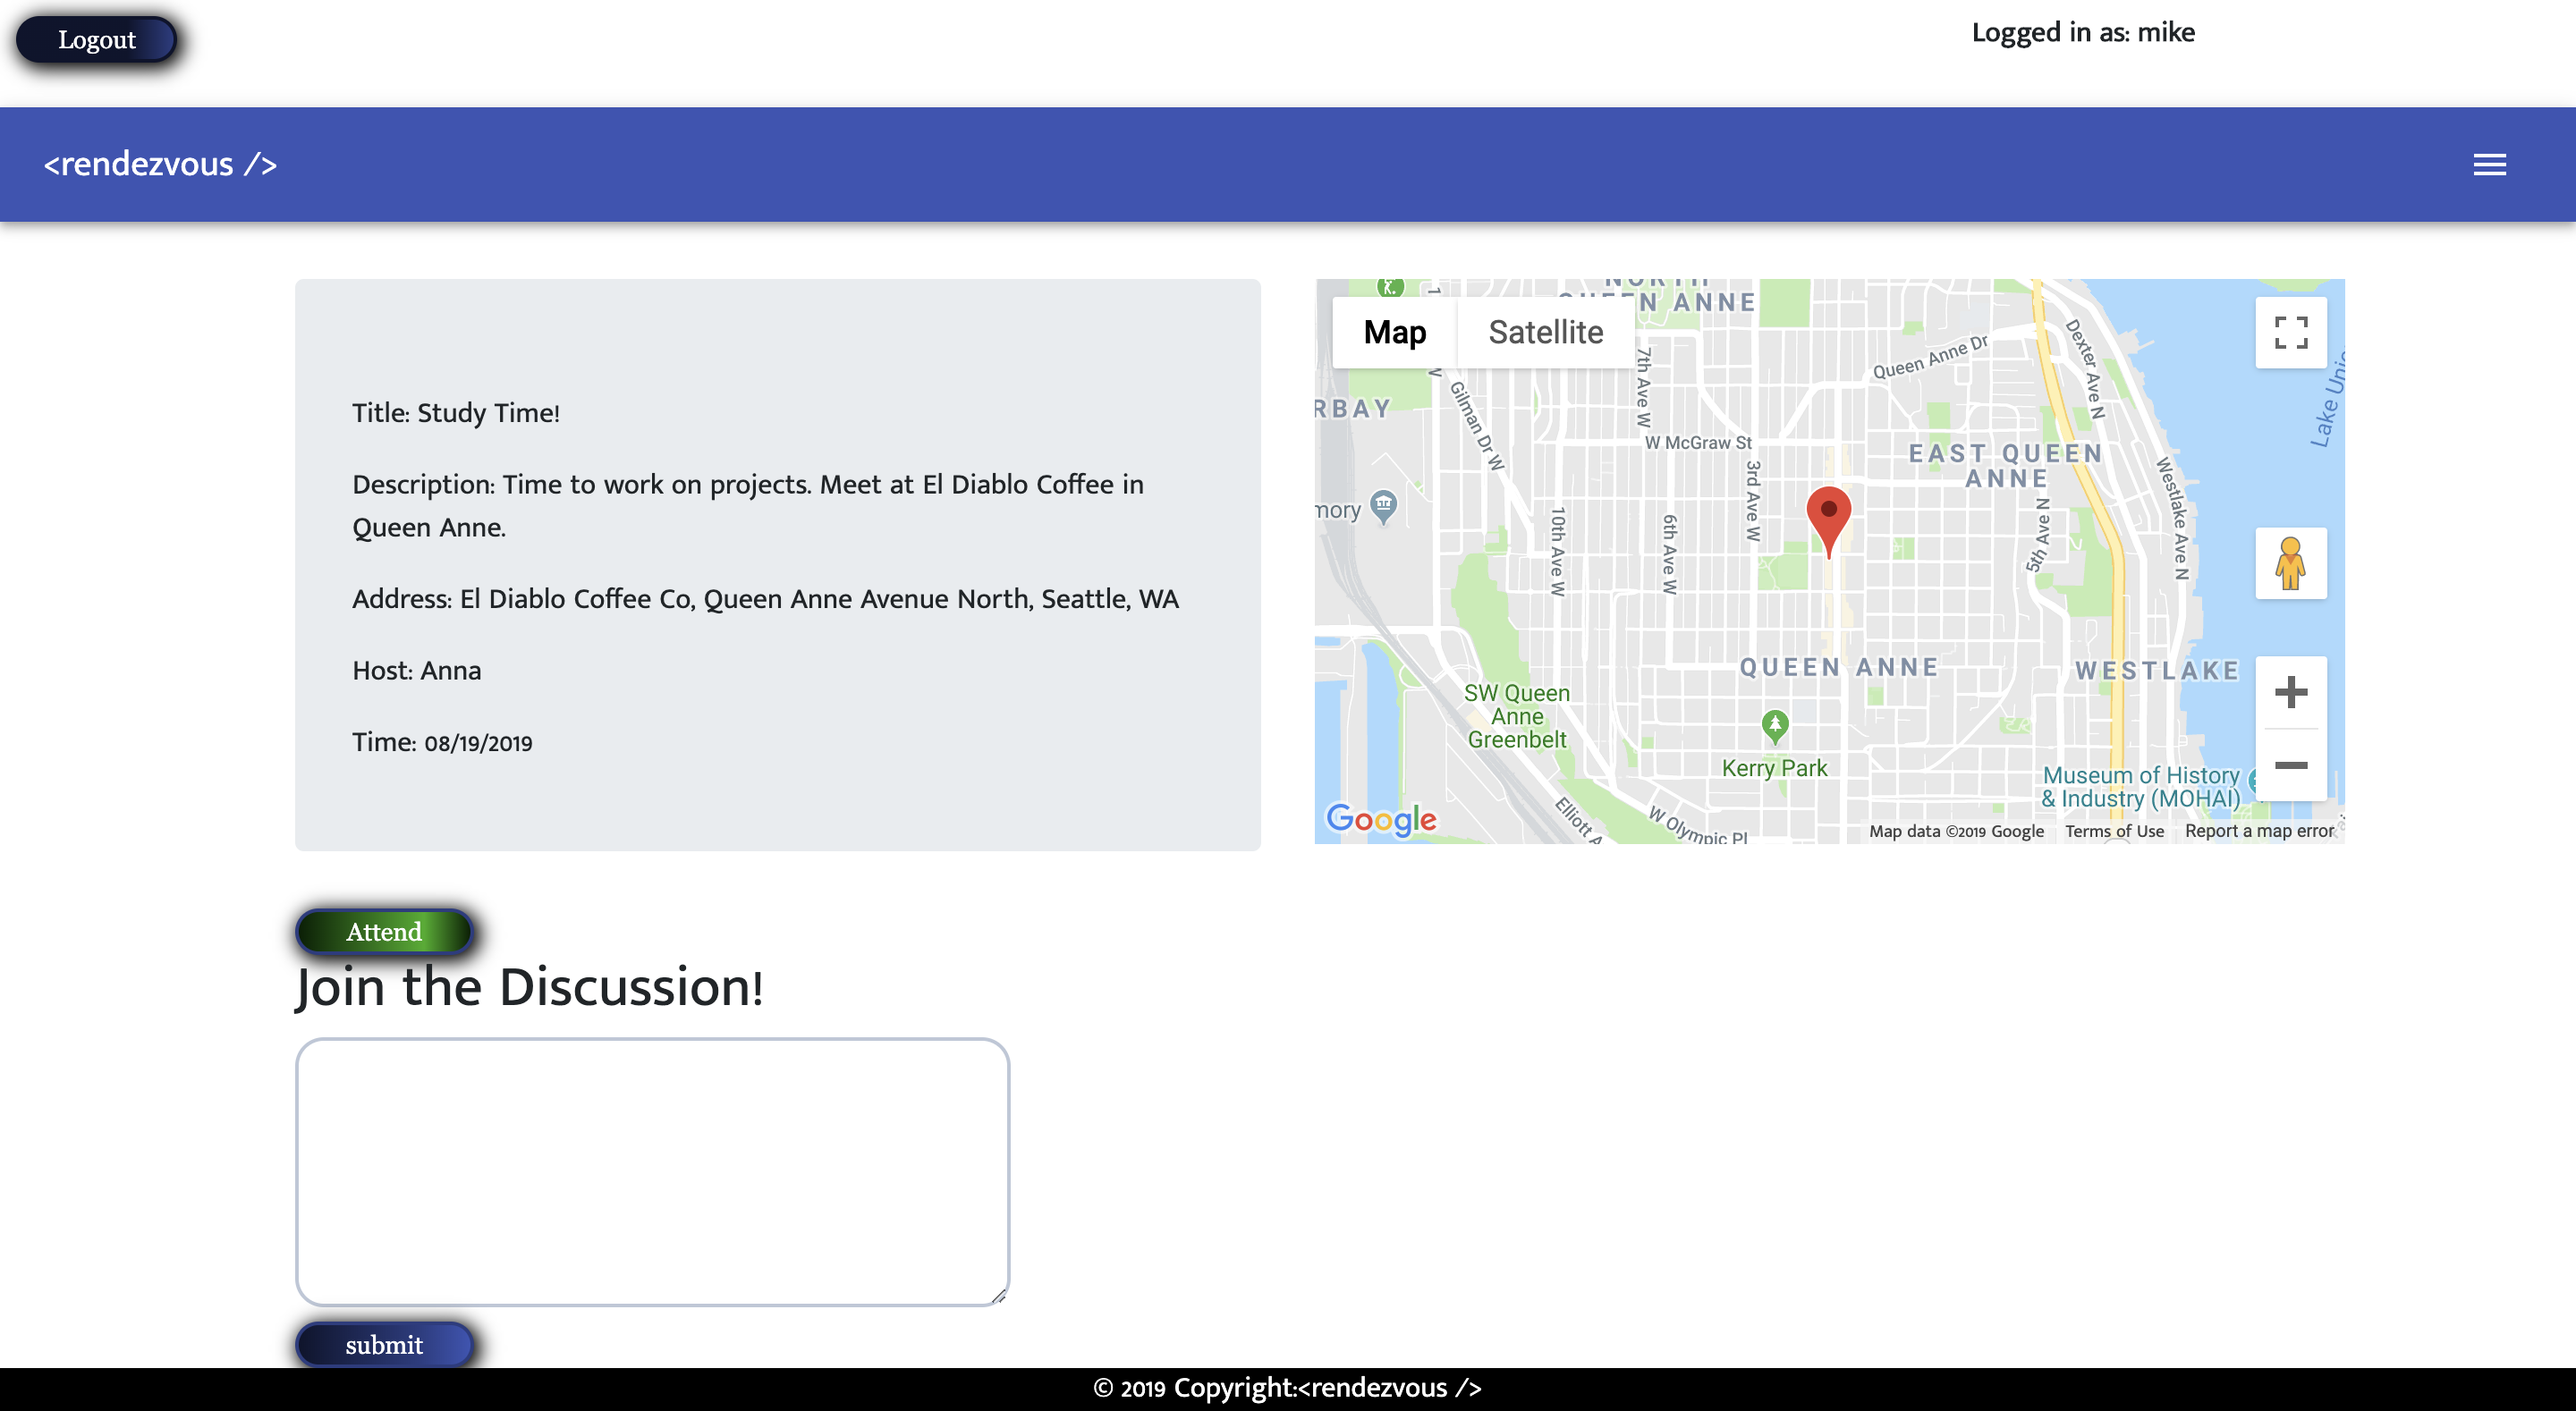Select the Map view tab

tap(1394, 333)
